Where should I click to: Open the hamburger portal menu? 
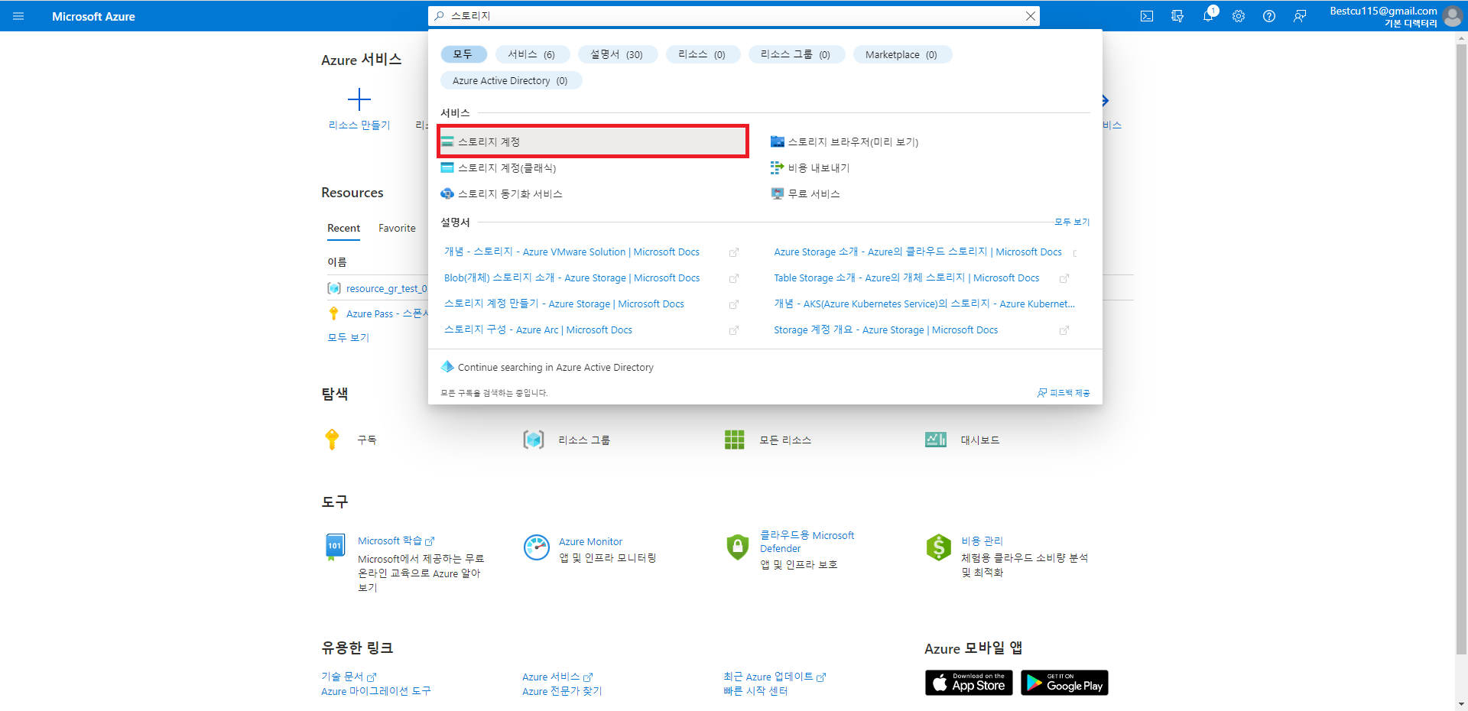[x=18, y=16]
